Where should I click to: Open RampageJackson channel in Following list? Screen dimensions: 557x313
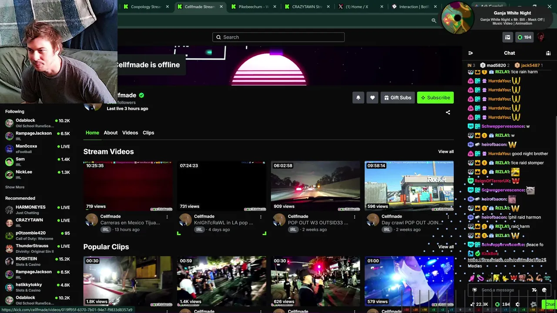[37, 136]
